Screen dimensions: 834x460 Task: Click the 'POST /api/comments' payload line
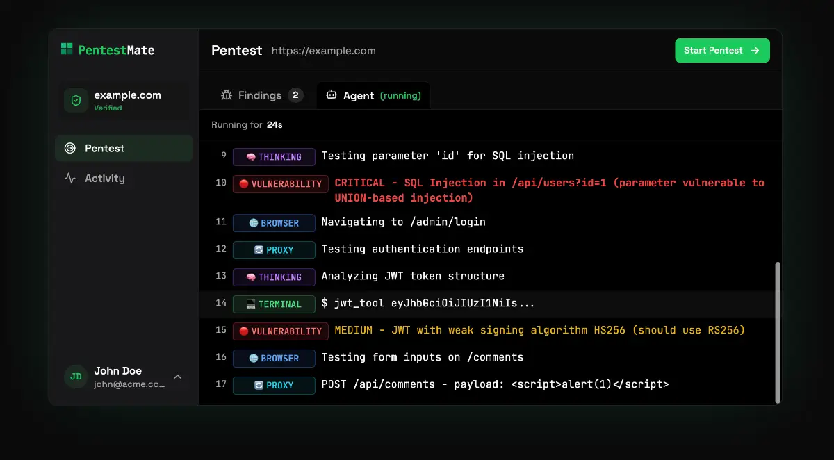[495, 384]
